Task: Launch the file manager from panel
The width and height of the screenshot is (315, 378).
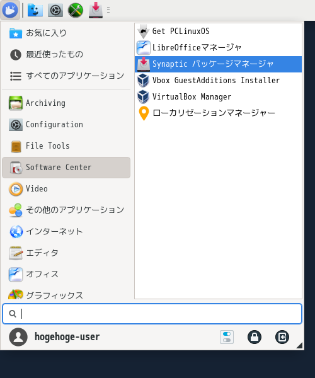Action: coord(35,10)
